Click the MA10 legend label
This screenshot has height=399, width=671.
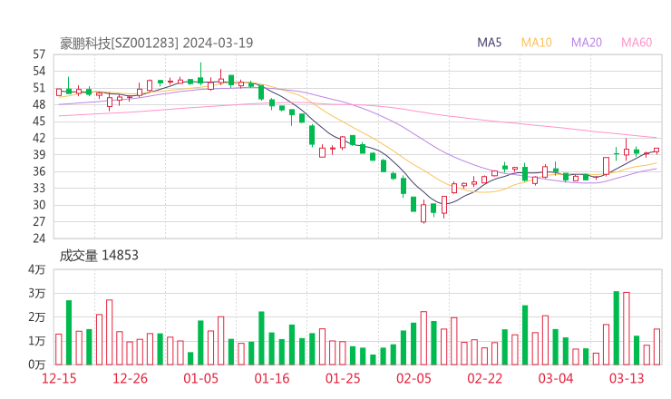(536, 43)
